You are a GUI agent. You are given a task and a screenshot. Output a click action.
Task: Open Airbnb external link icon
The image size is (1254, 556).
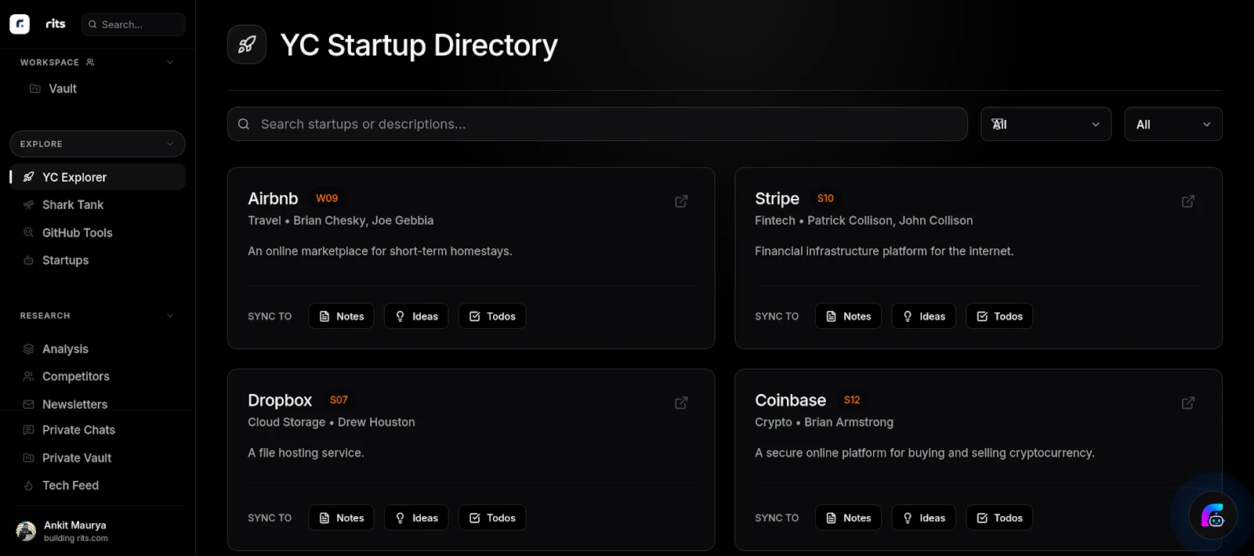tap(681, 201)
